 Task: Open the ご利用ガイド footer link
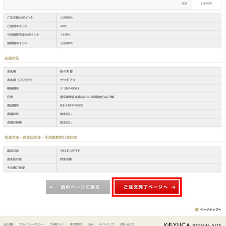click(x=57, y=224)
